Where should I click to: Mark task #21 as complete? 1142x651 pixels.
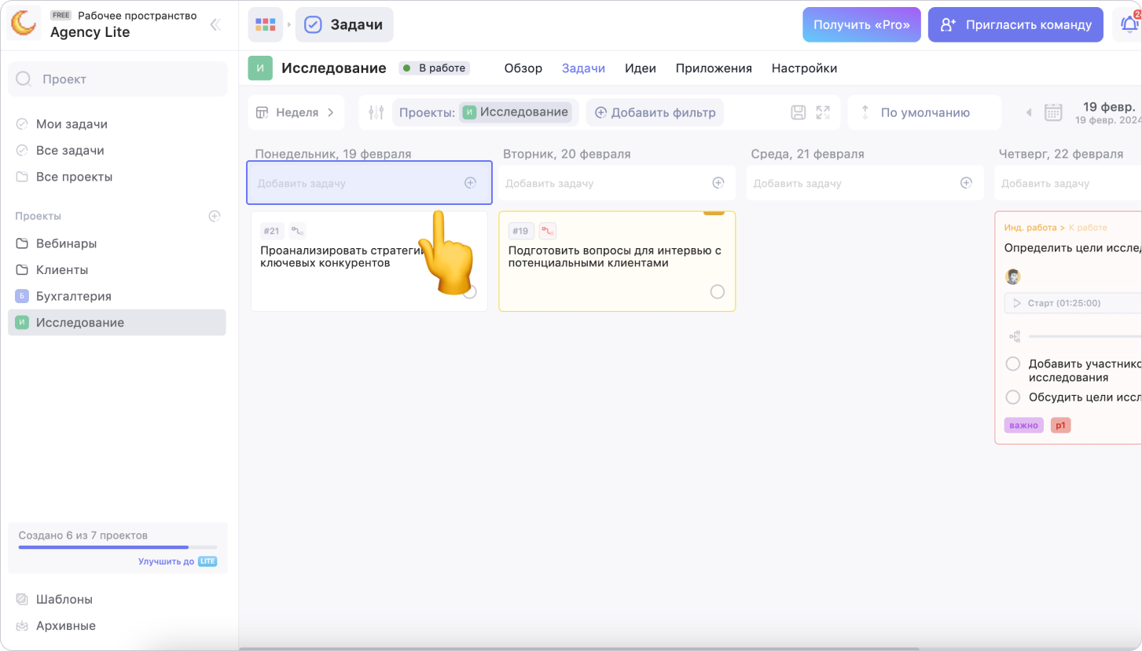pyautogui.click(x=469, y=292)
